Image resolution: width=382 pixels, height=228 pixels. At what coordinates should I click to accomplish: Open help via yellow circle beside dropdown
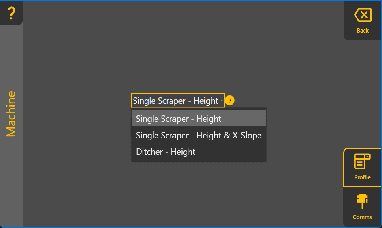[x=230, y=101]
